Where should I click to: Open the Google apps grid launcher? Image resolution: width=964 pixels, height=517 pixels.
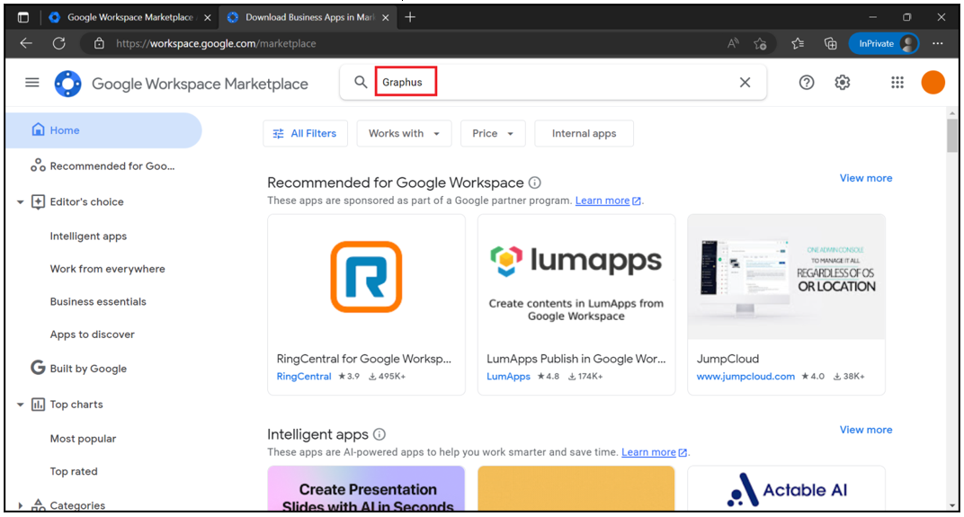click(897, 83)
